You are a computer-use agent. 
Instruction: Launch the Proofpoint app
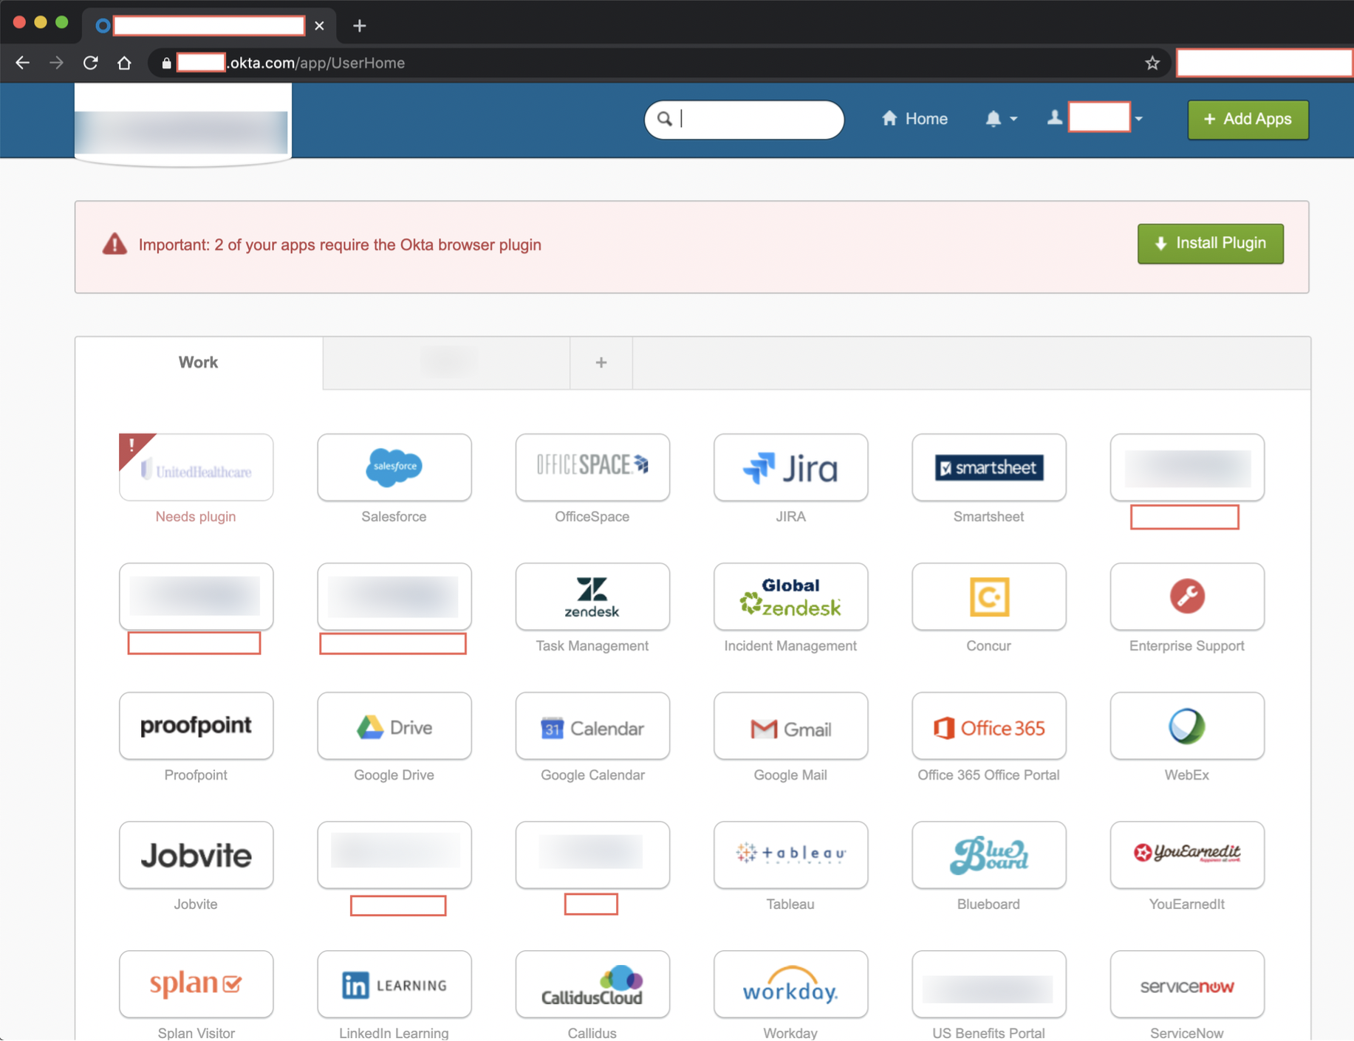pos(196,726)
